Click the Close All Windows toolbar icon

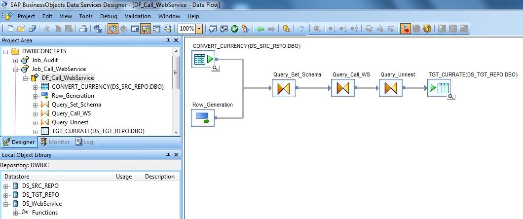pos(98,29)
